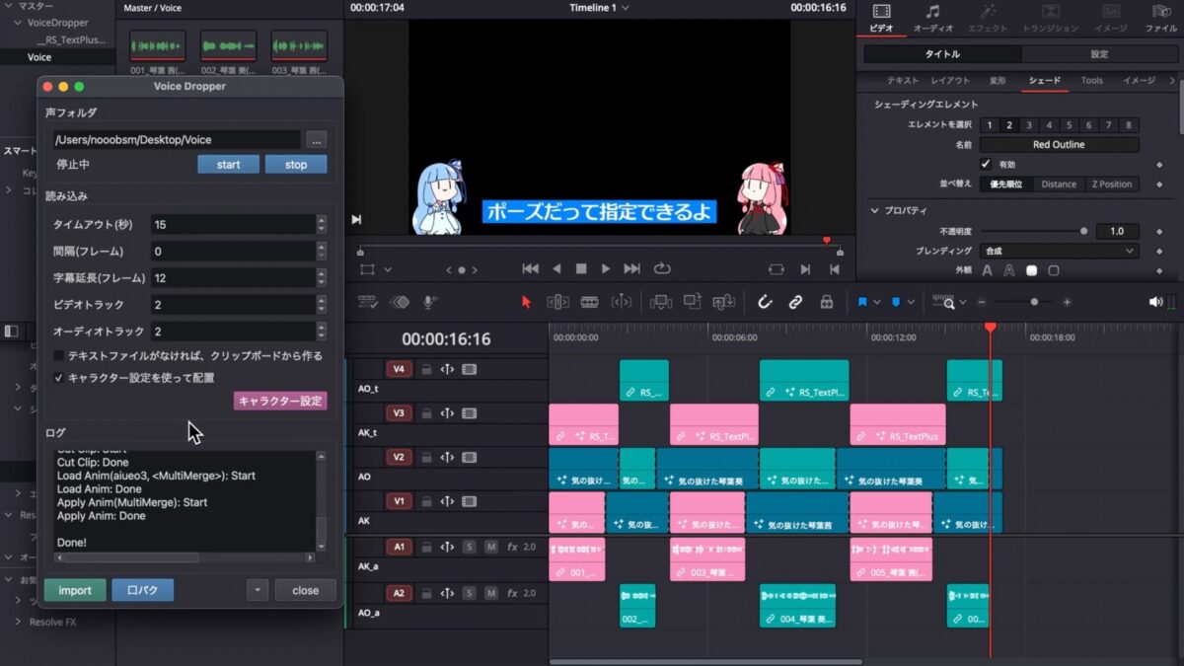Switch to the Tools tab in title inspector
This screenshot has width=1184, height=666.
1094,81
